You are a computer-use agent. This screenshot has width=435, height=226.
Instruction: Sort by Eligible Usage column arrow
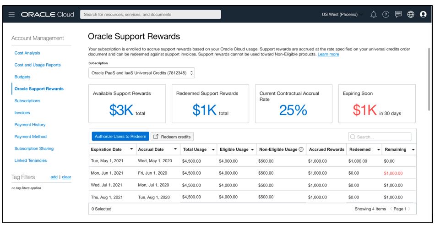[x=252, y=149]
